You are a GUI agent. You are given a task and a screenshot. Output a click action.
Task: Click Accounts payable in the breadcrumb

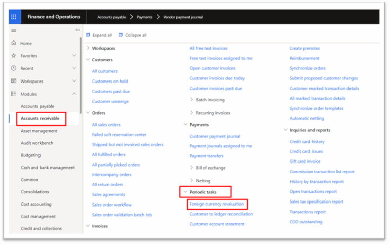[111, 17]
